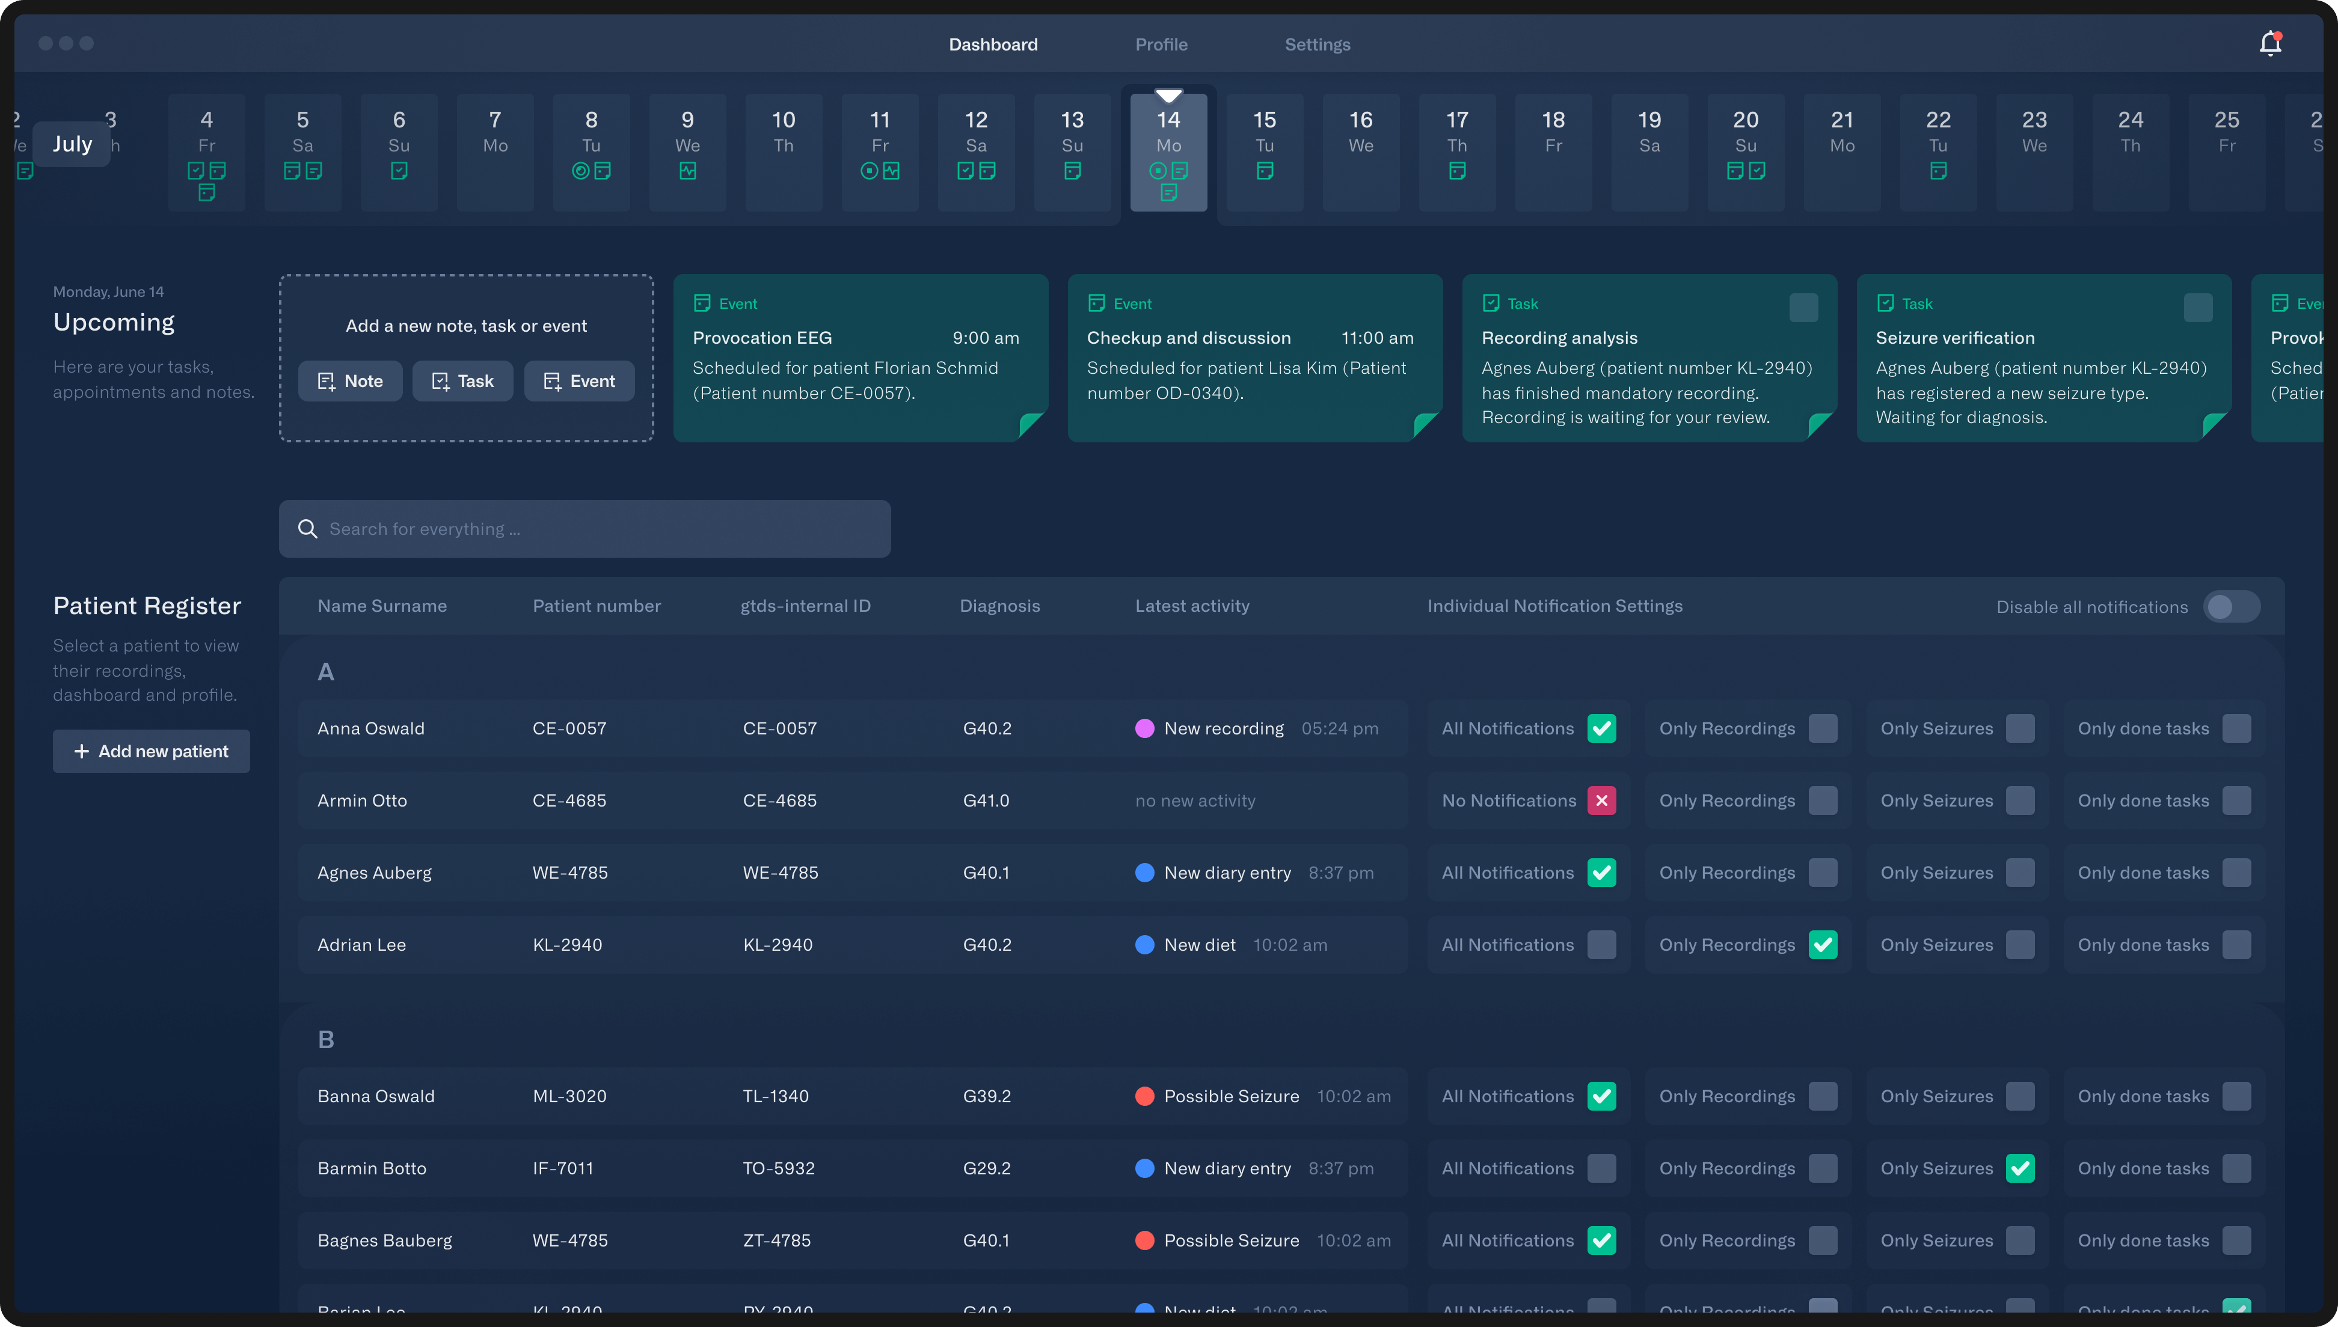Check All Notifications for Adrian Lee
The width and height of the screenshot is (2338, 1327).
click(x=1601, y=944)
